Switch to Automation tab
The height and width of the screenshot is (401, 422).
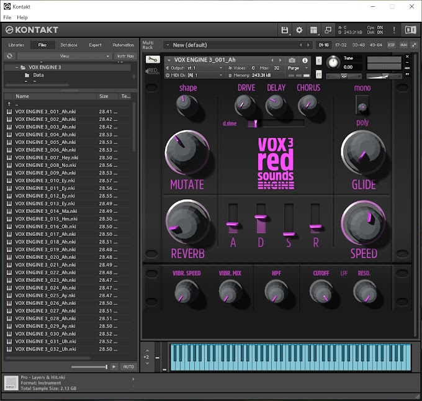[x=123, y=45]
